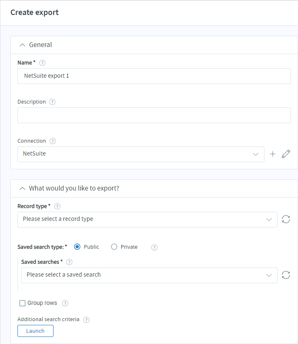The height and width of the screenshot is (344, 298).
Task: Refresh the saved searches list
Action: point(286,275)
